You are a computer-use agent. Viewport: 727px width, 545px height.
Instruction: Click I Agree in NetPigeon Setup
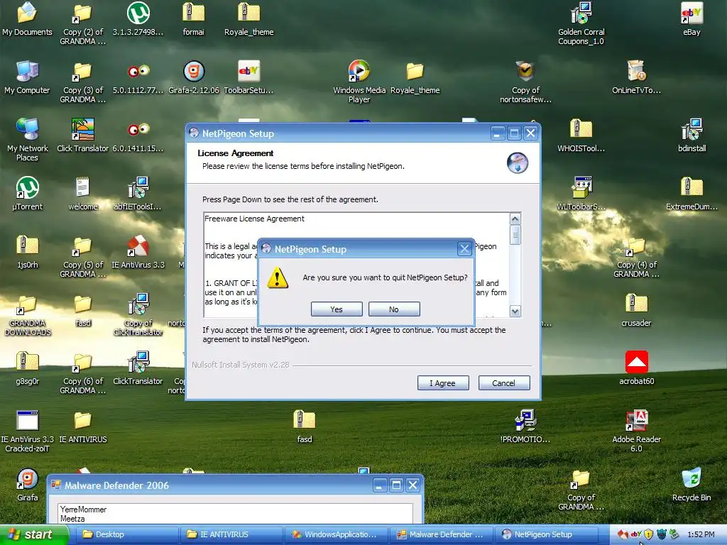pos(443,383)
